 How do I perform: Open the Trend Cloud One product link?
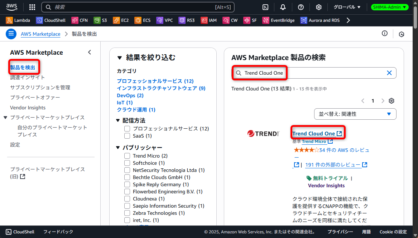(317, 134)
